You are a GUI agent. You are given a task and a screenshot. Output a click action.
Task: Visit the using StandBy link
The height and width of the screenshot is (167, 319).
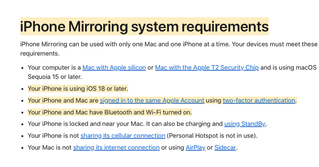tap(245, 124)
